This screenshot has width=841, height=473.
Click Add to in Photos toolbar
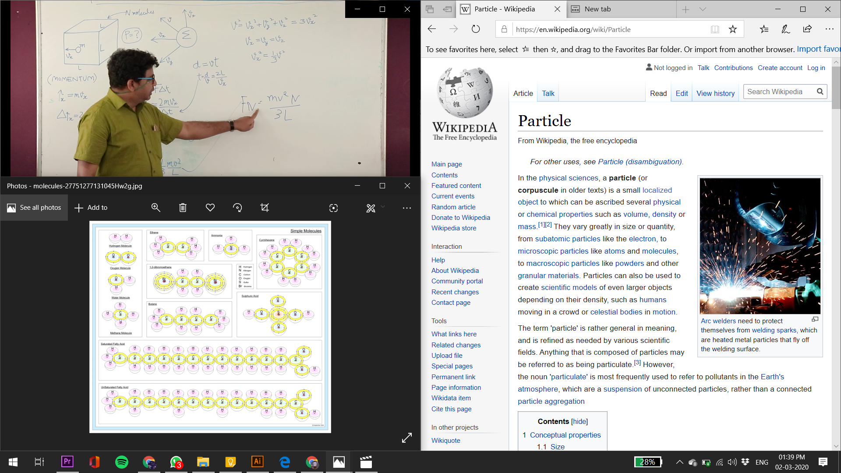91,208
